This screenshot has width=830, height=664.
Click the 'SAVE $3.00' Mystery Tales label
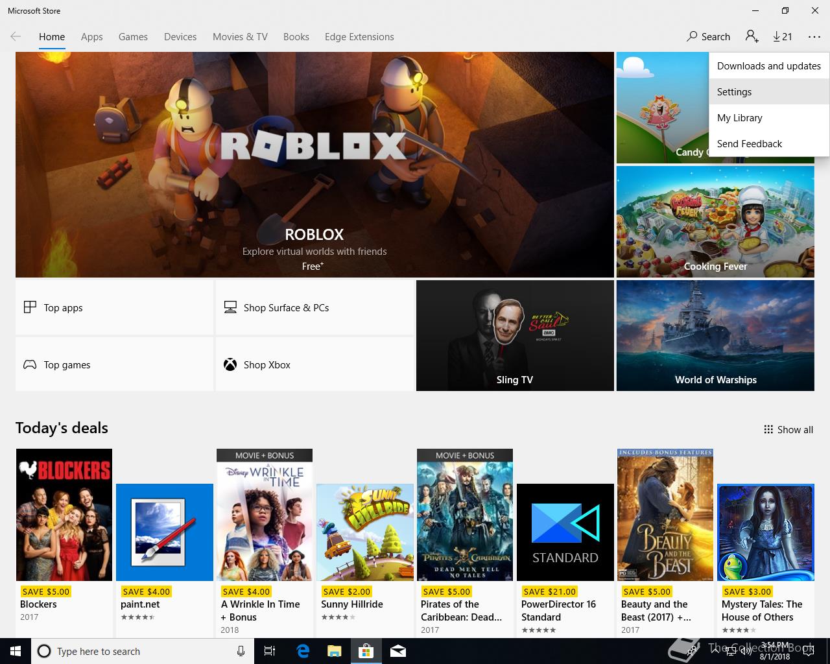coord(747,591)
